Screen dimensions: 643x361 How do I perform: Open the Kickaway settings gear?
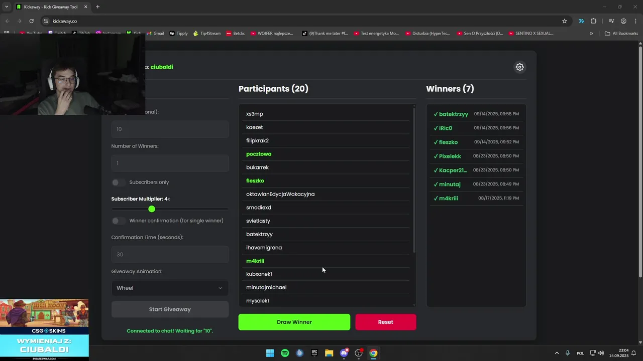click(x=519, y=67)
